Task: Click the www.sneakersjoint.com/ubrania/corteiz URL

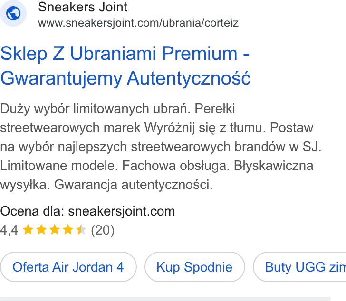Action: (138, 23)
